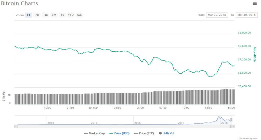
Task: Toggle Price (BTC) series in legend
Action: tap(144, 133)
